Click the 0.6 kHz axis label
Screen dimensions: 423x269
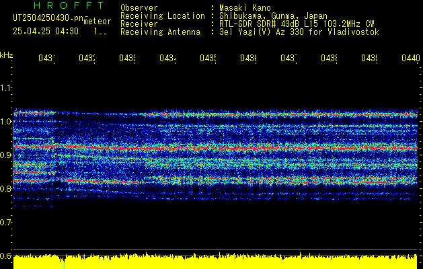6,256
